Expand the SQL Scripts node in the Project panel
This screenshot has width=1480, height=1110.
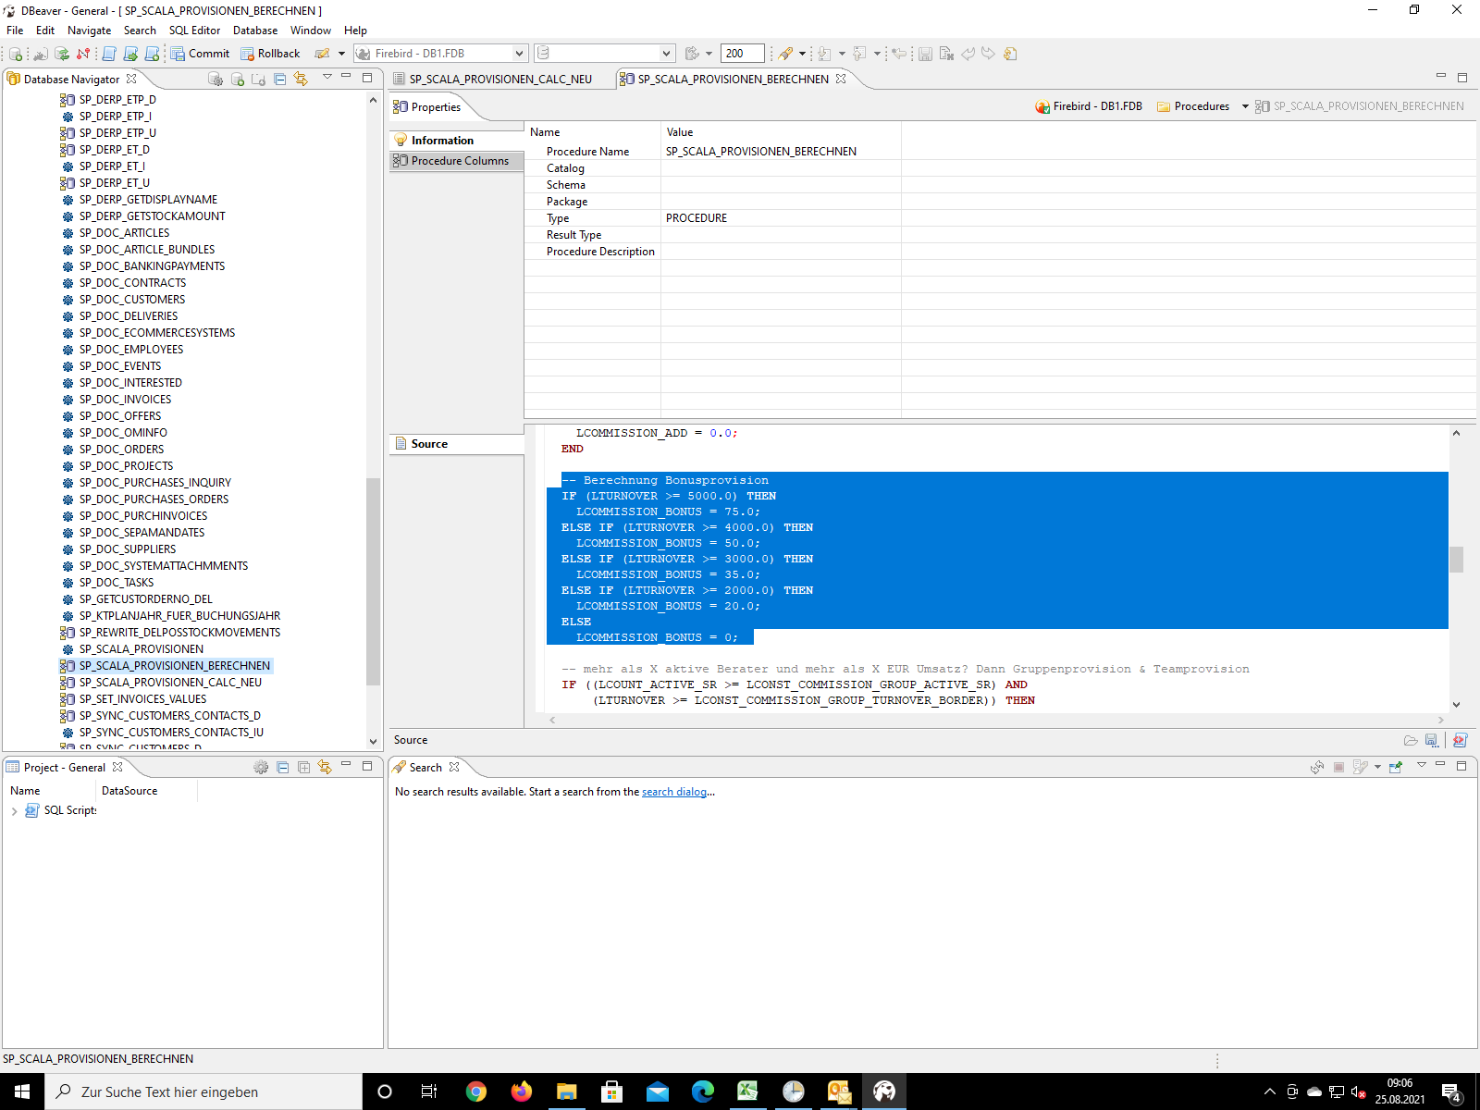pyautogui.click(x=14, y=811)
